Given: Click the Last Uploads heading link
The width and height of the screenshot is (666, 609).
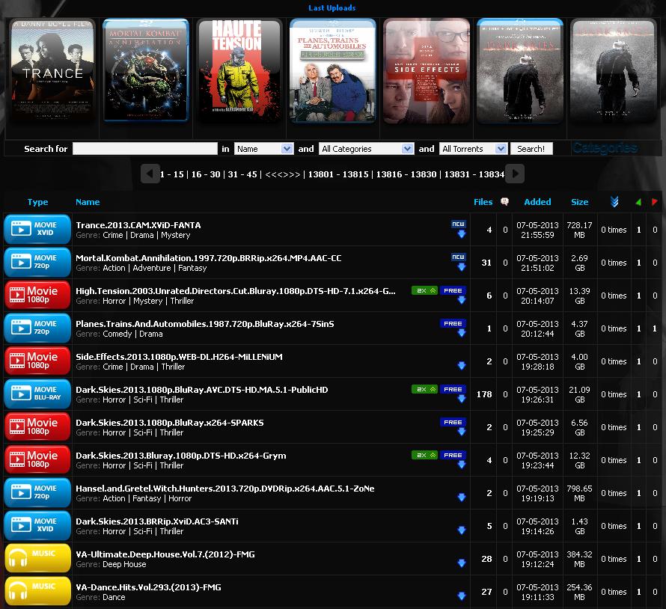Looking at the screenshot, I should coord(332,7).
